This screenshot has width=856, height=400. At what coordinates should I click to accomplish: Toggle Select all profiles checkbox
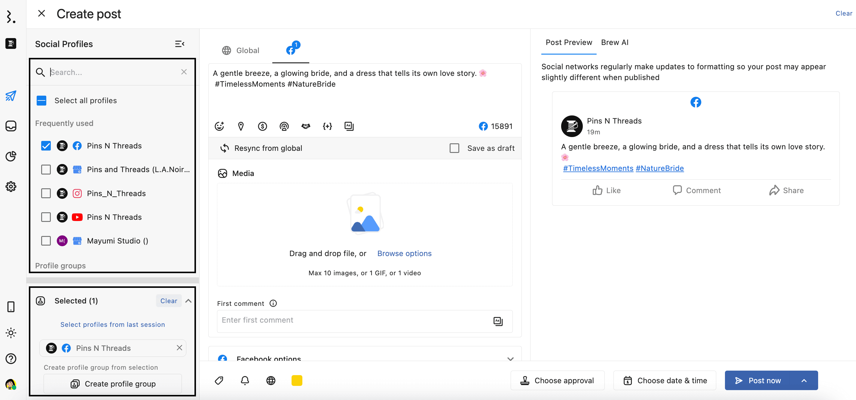[x=41, y=100]
